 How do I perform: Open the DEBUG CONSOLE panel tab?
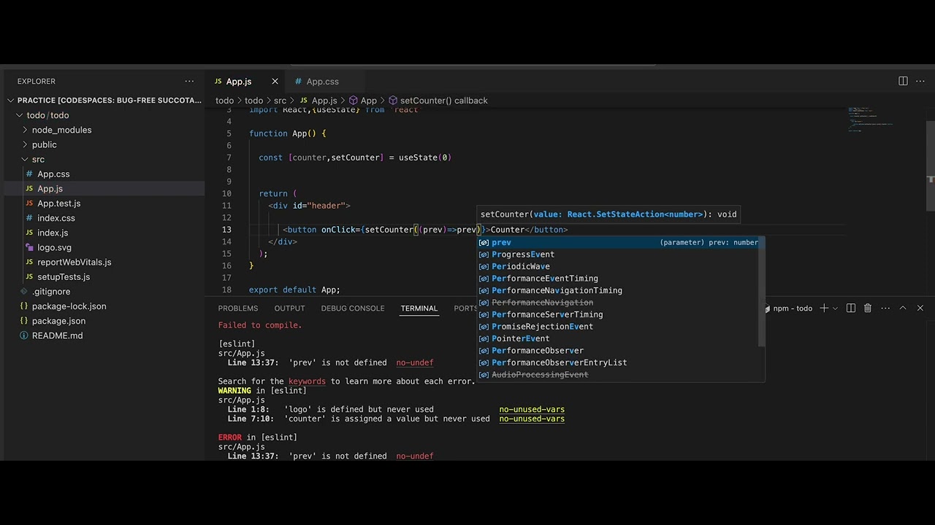(353, 308)
